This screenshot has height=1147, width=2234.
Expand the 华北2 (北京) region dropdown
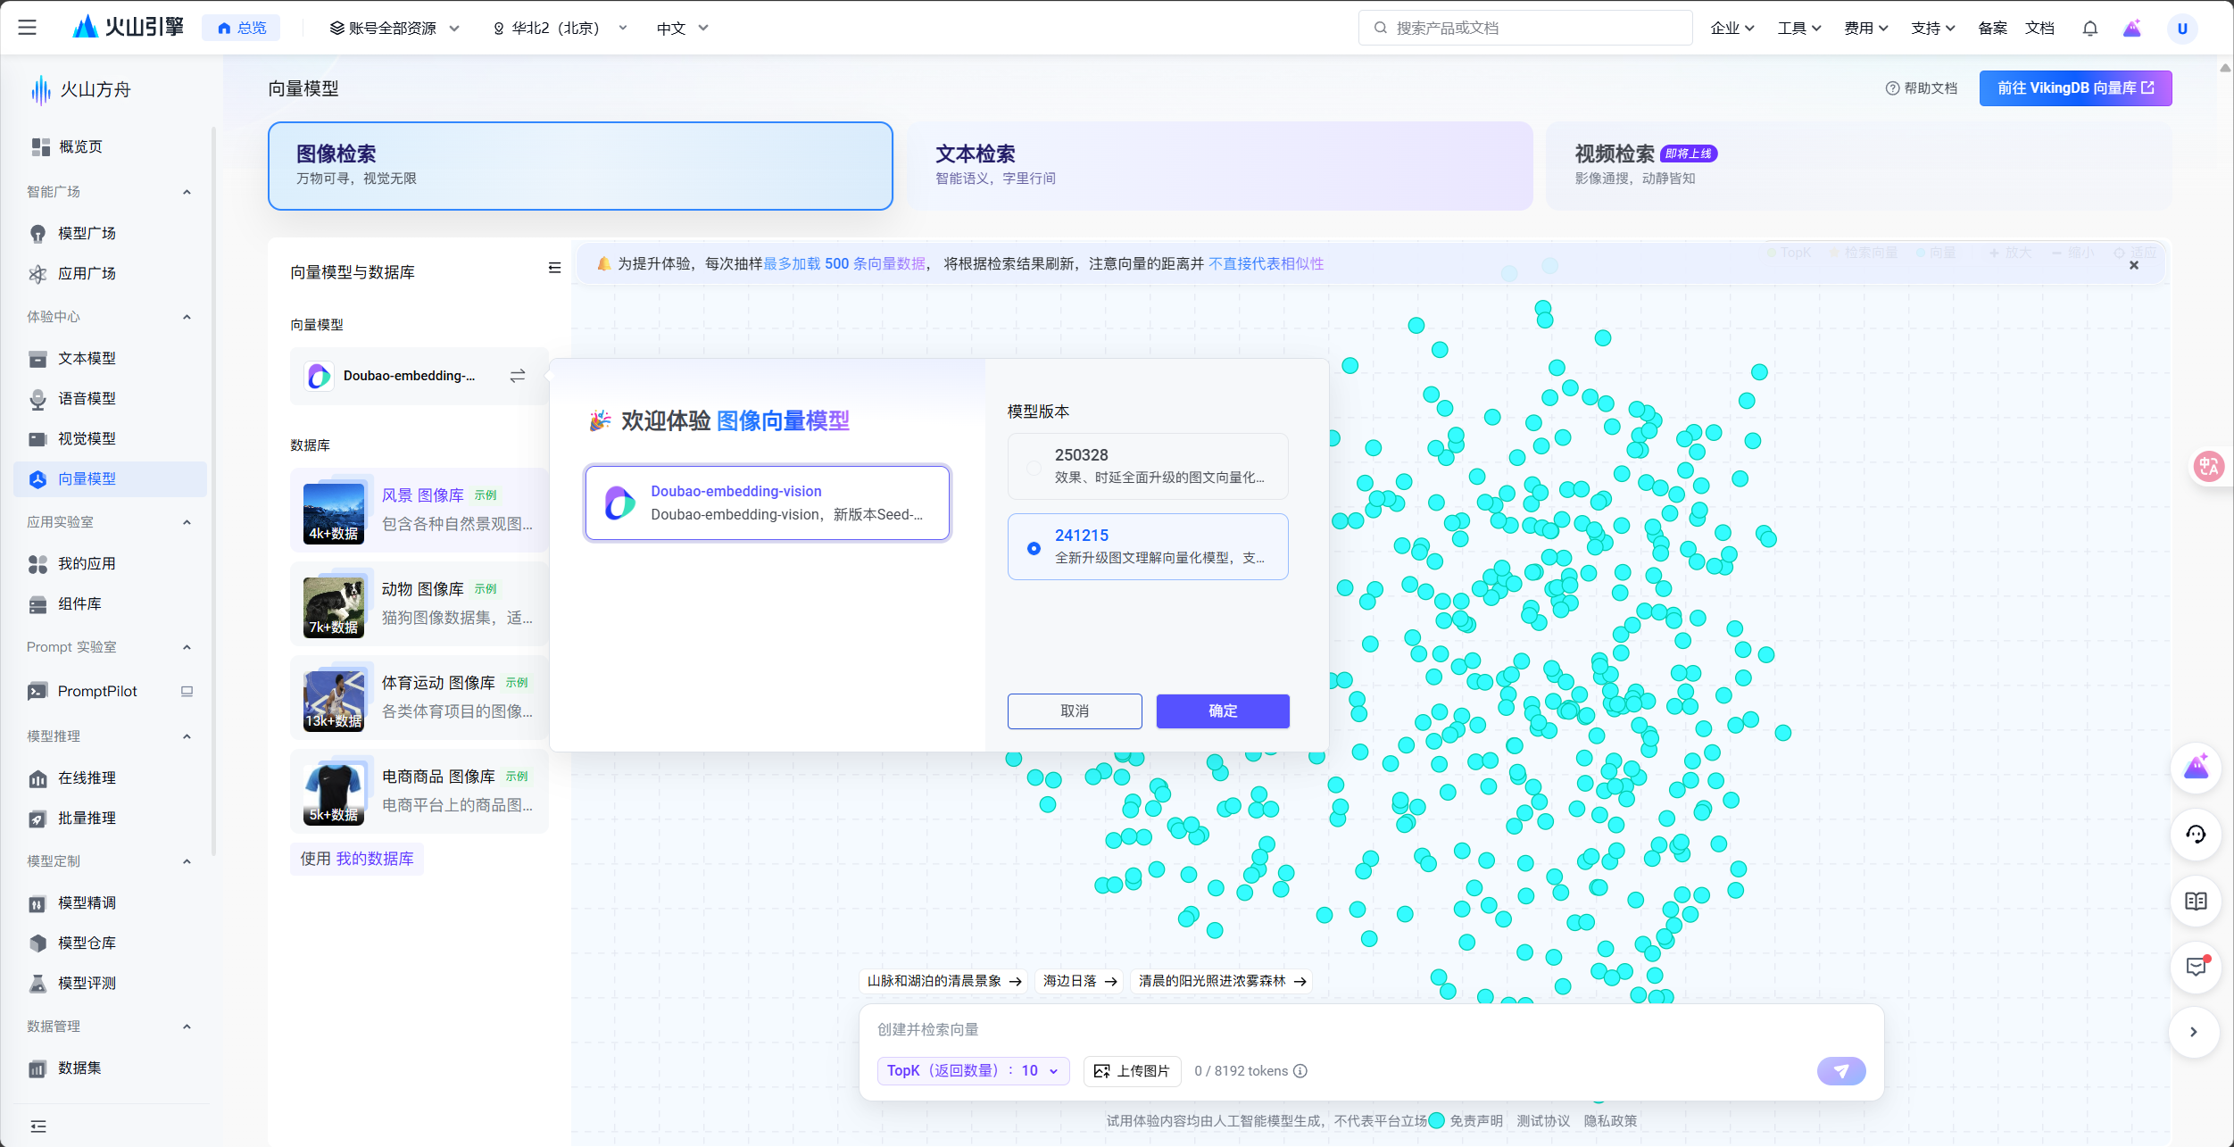coord(560,29)
